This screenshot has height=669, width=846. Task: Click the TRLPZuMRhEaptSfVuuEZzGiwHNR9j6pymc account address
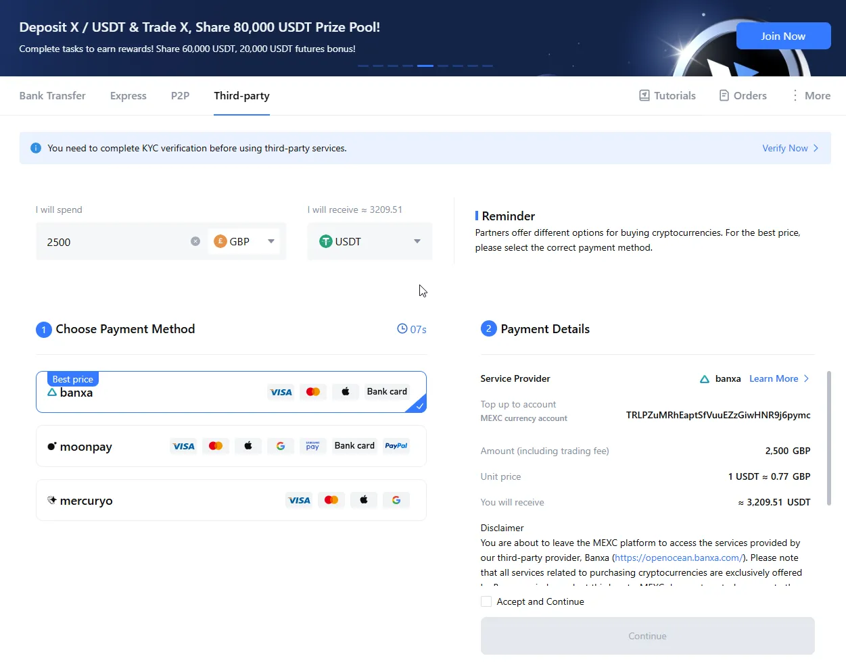[718, 415]
